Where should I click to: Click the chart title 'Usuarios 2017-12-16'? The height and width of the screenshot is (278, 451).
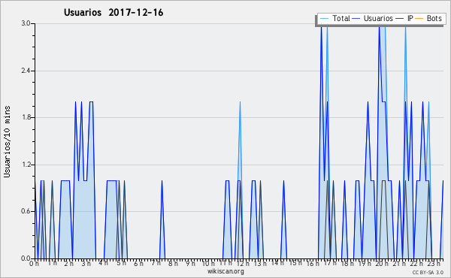pos(114,13)
